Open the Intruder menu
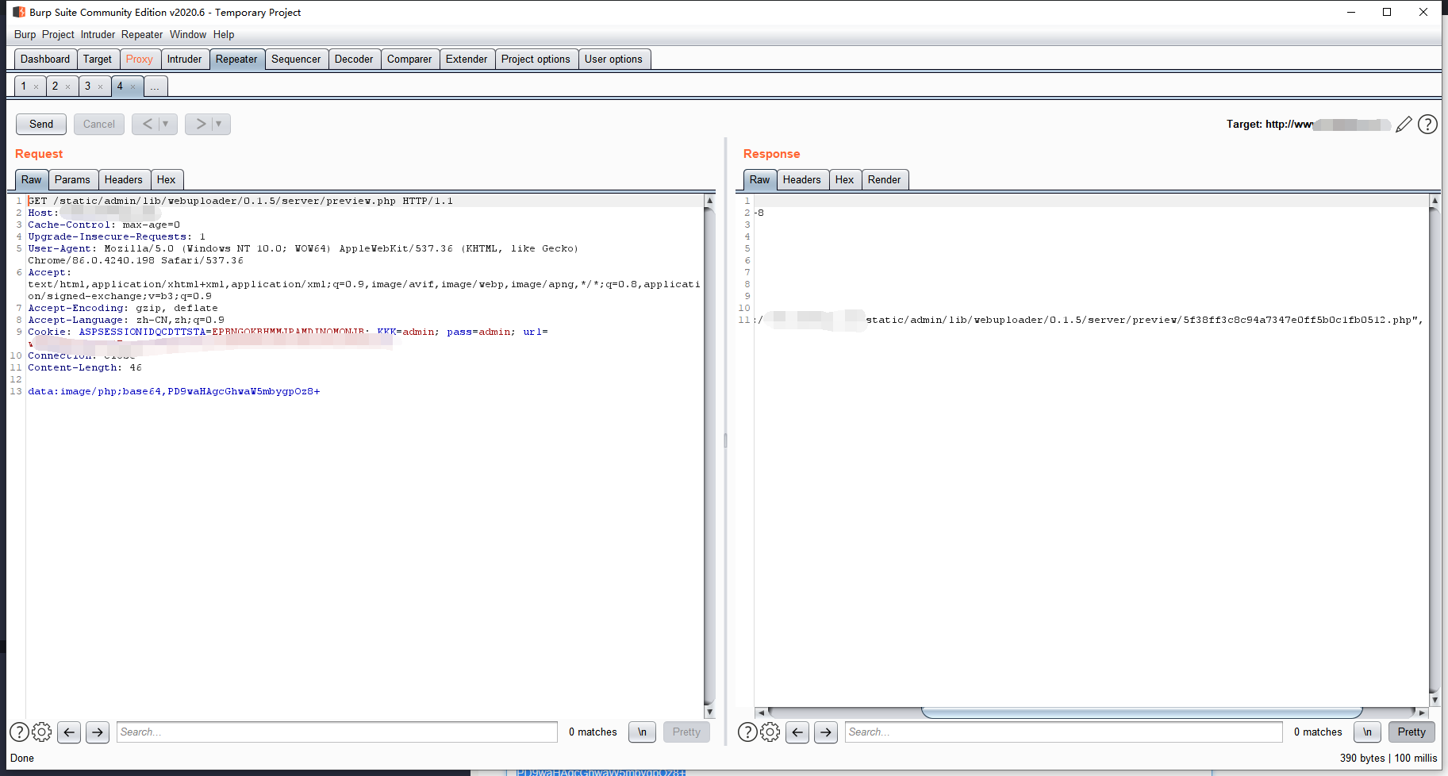This screenshot has height=776, width=1448. click(x=98, y=35)
